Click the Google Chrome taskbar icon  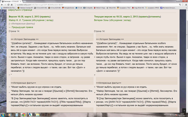pos(24,115)
